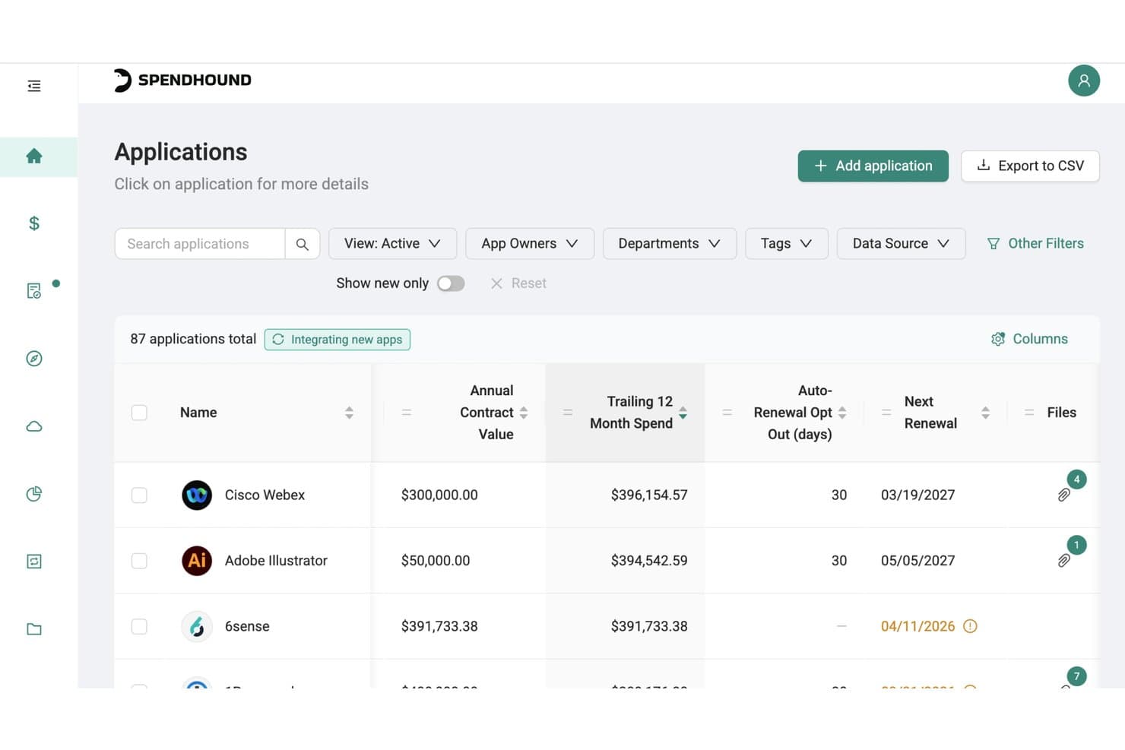Open the Tags dropdown
This screenshot has width=1125, height=750.
click(787, 244)
